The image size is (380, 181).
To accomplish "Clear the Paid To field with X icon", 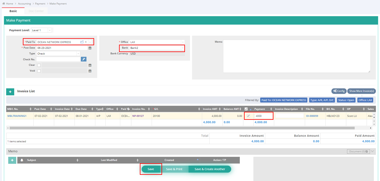I will (x=86, y=42).
